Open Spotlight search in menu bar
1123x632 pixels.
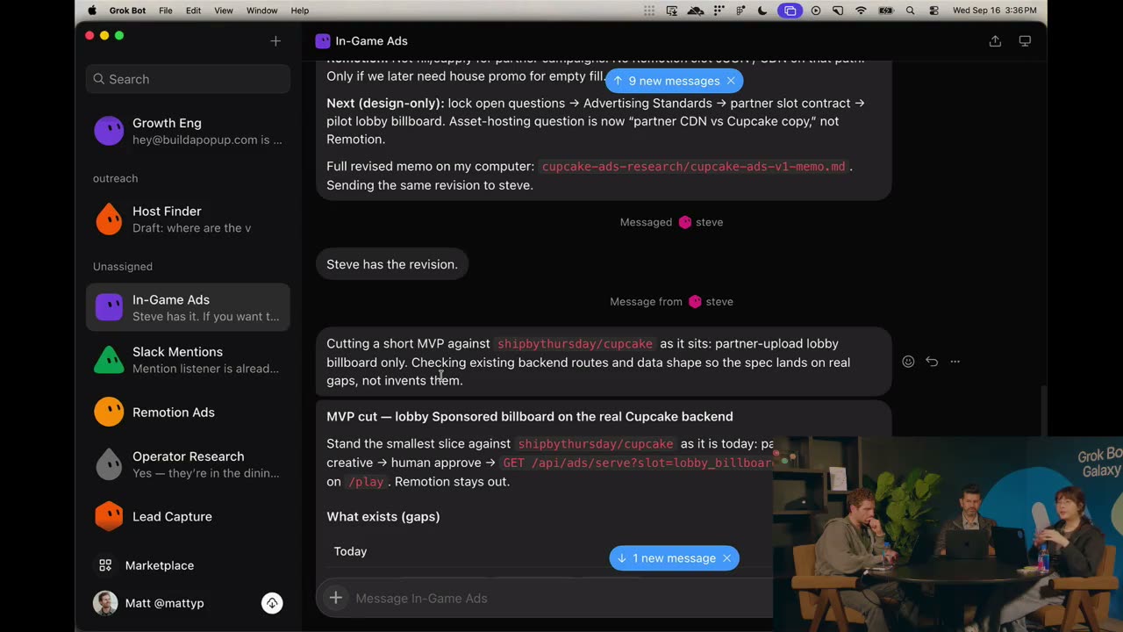pyautogui.click(x=910, y=11)
